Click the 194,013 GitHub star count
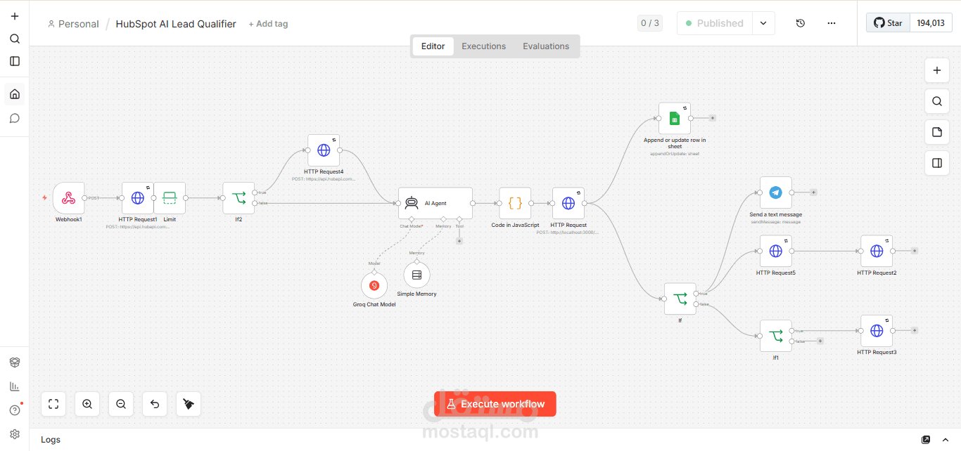This screenshot has width=961, height=451. point(931,23)
